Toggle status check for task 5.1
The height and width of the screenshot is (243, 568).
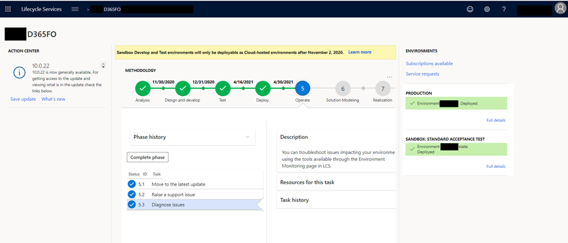click(x=131, y=184)
